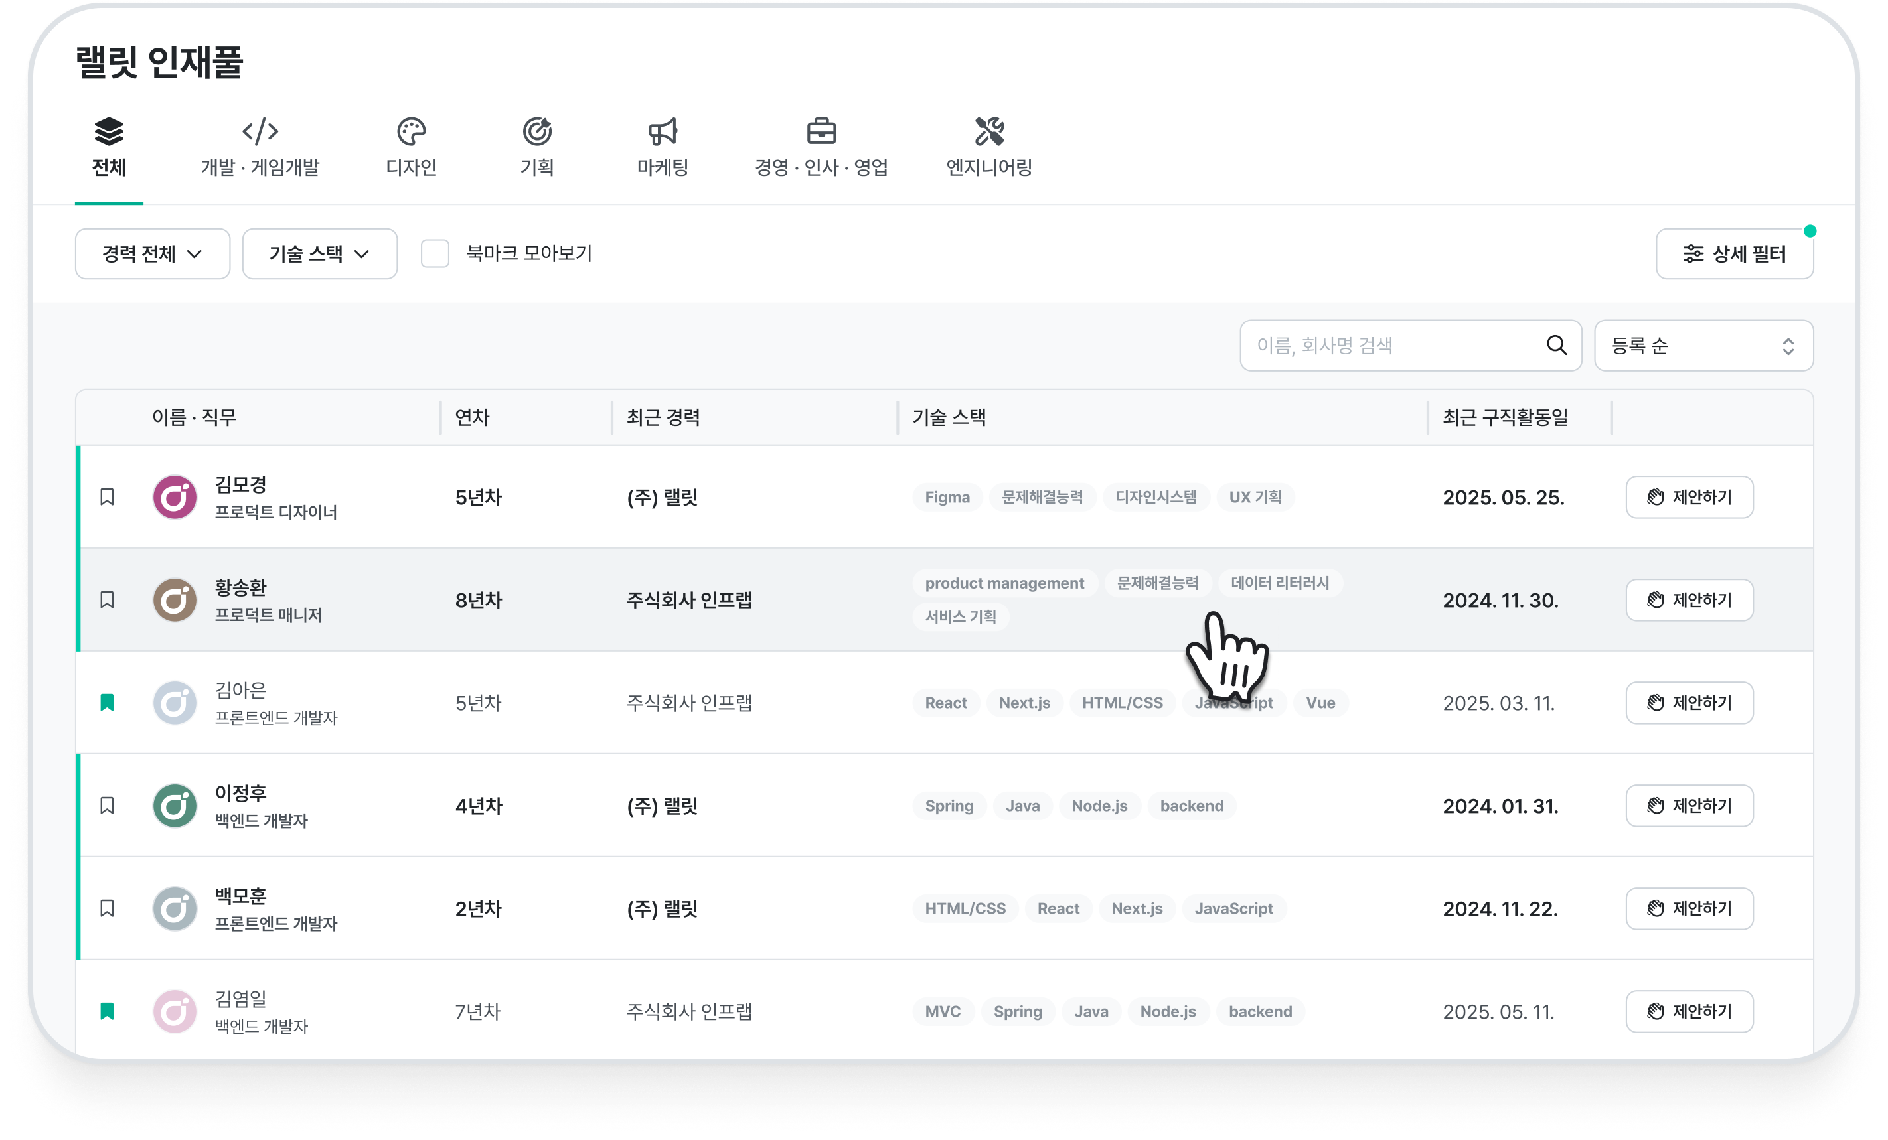Screen dimensions: 1888x1140
Task: Click 제안하기 for 김모경
Action: click(1689, 497)
